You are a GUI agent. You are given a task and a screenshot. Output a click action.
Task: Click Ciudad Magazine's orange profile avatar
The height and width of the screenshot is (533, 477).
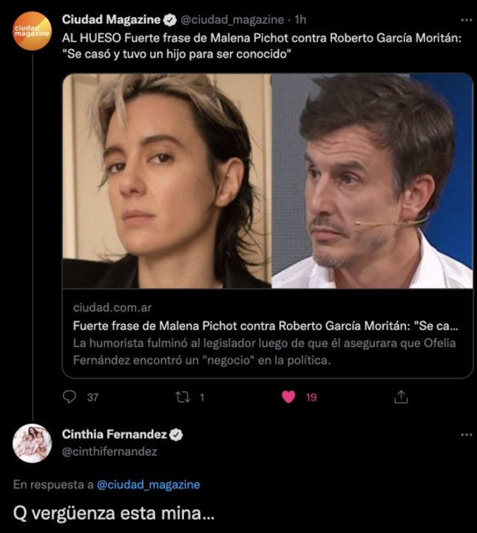[33, 31]
